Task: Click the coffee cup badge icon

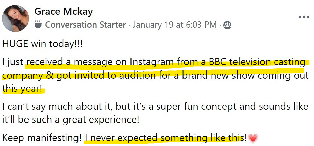Action: click(x=38, y=25)
